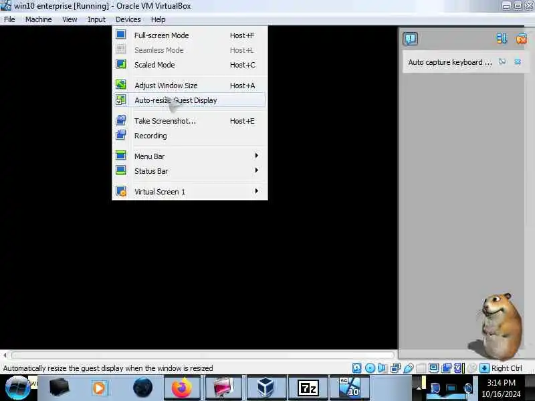Open the Input menu
This screenshot has width=535, height=401.
click(96, 19)
